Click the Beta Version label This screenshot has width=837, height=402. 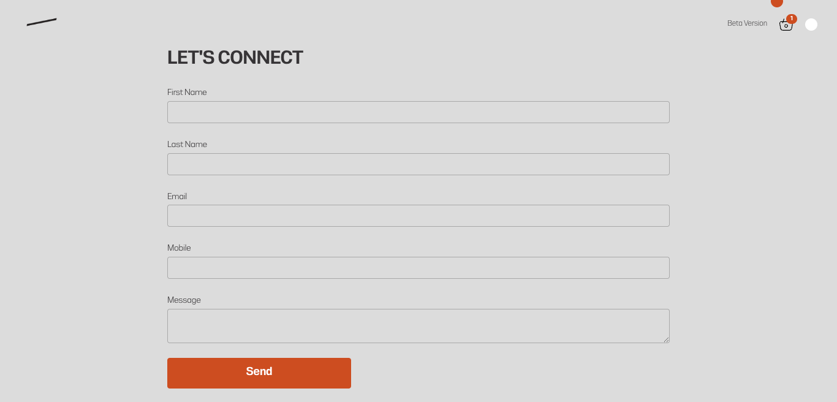(x=747, y=23)
